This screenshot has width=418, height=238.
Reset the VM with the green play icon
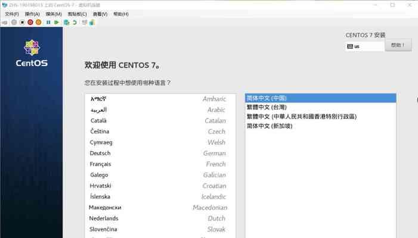click(57, 23)
